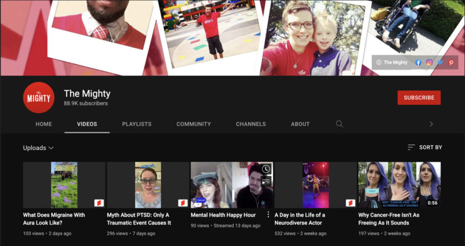
Task: Click the right chevron to show more tabs
Action: tap(431, 124)
